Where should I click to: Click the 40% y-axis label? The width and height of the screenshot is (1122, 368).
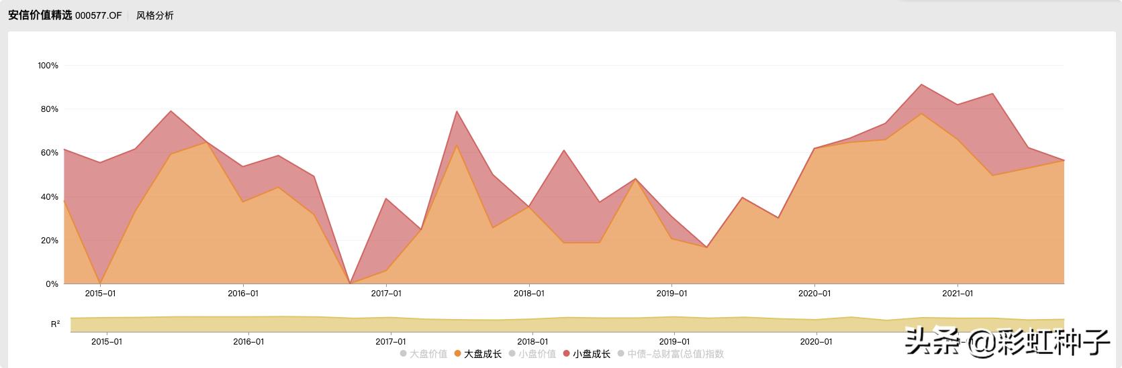(50, 197)
